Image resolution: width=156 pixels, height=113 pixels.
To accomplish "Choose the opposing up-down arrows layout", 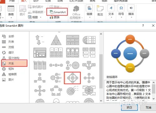I will tap(40, 40).
